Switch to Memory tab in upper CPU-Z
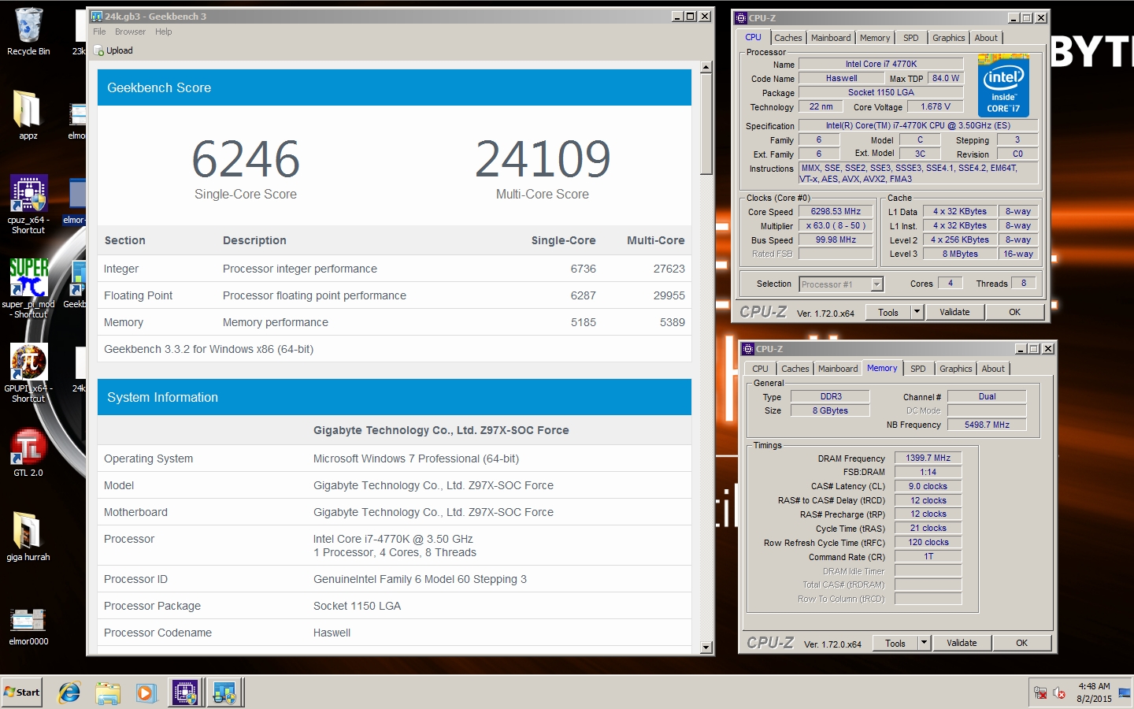 [875, 38]
